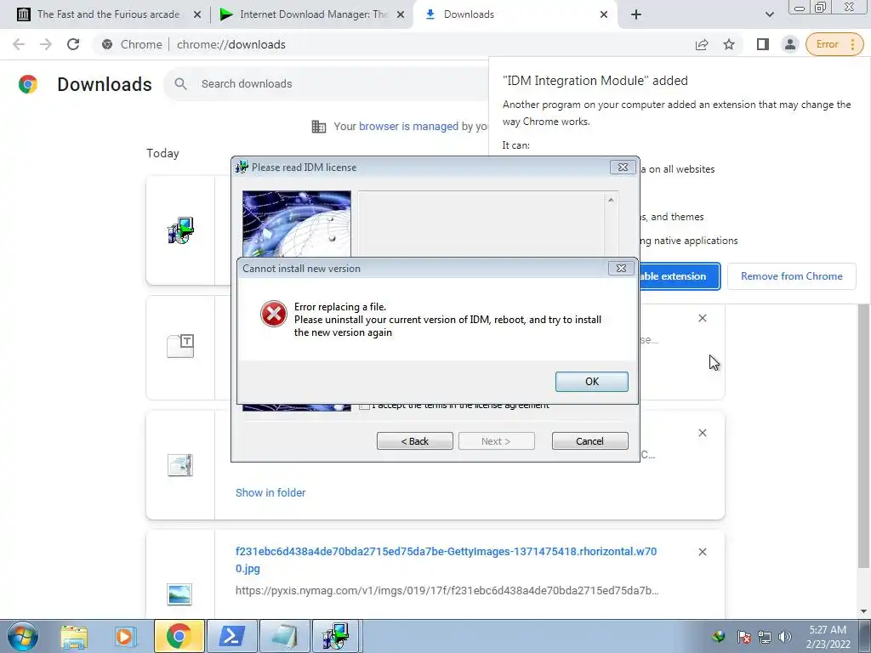Click the license text scroll-up arrow
The height and width of the screenshot is (653, 871).
(x=611, y=200)
